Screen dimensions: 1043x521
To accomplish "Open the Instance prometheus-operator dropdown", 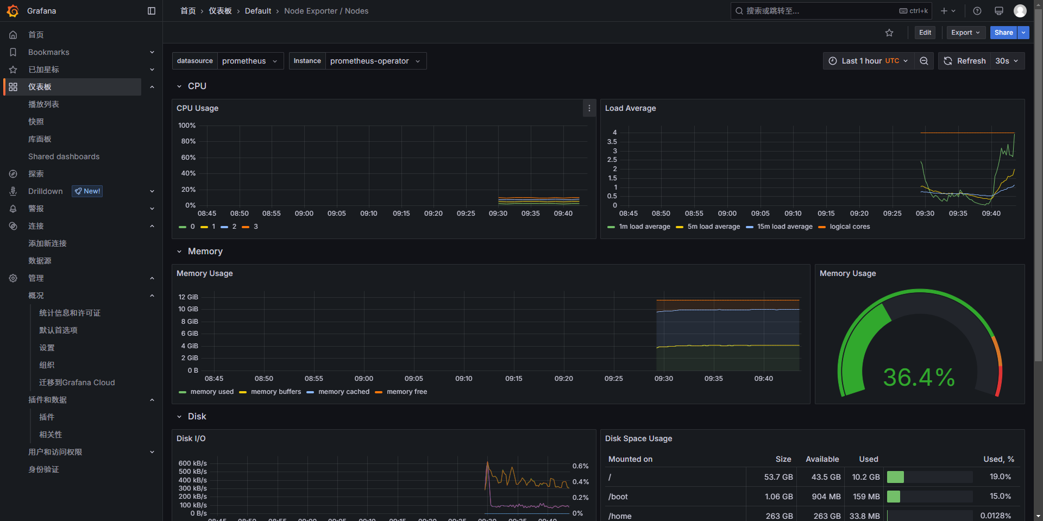I will 376,61.
